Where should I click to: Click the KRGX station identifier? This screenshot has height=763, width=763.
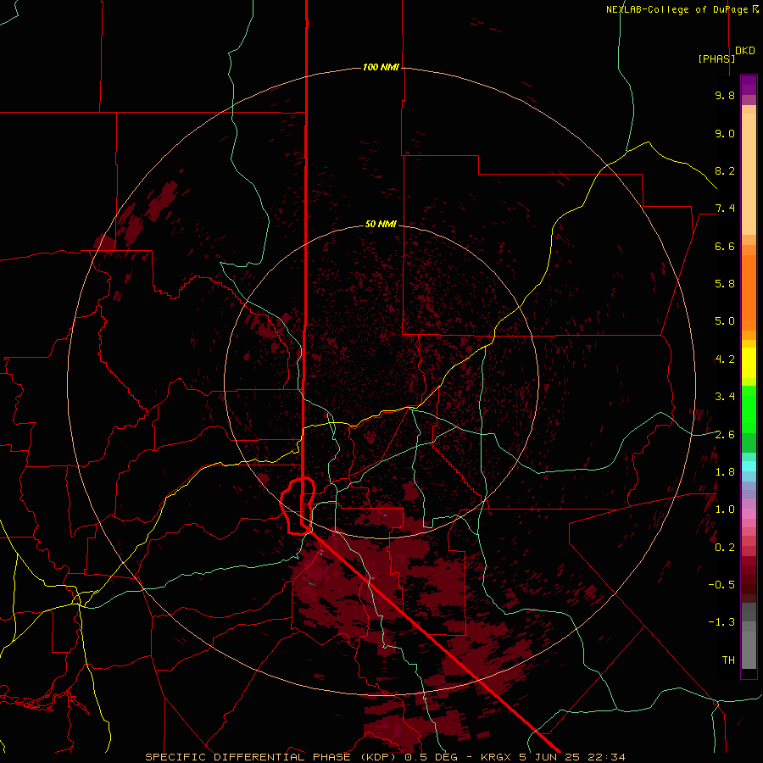click(x=496, y=757)
